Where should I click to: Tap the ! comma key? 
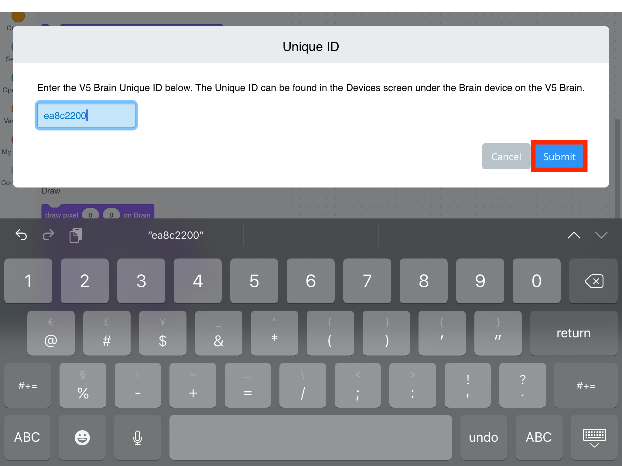click(x=468, y=385)
